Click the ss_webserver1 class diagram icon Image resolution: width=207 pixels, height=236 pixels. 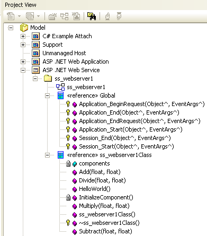[x=60, y=87]
